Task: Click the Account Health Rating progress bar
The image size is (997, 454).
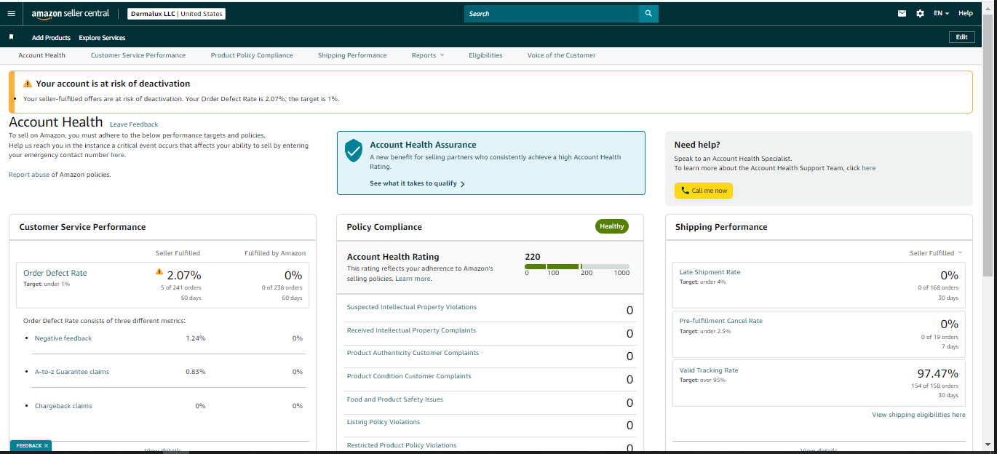Action: [x=577, y=267]
